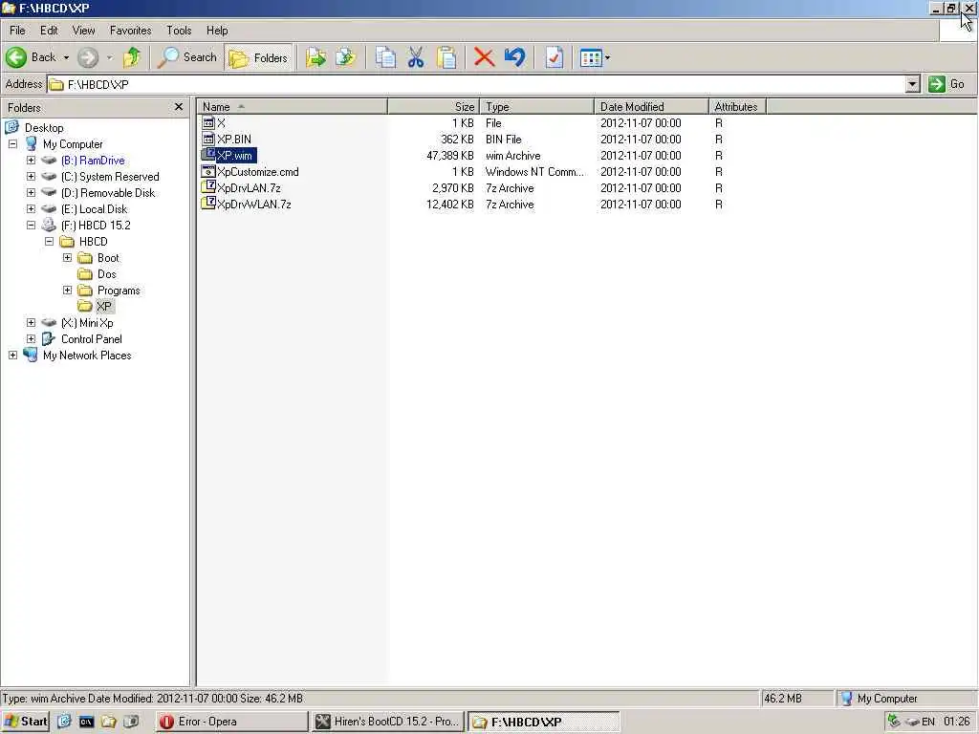Open the Forward history dropdown arrow

click(110, 57)
